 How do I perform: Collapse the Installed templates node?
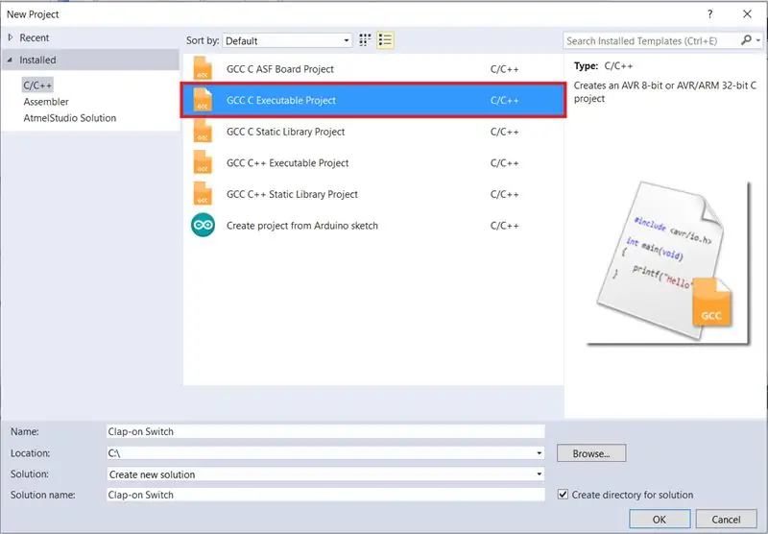[10, 60]
